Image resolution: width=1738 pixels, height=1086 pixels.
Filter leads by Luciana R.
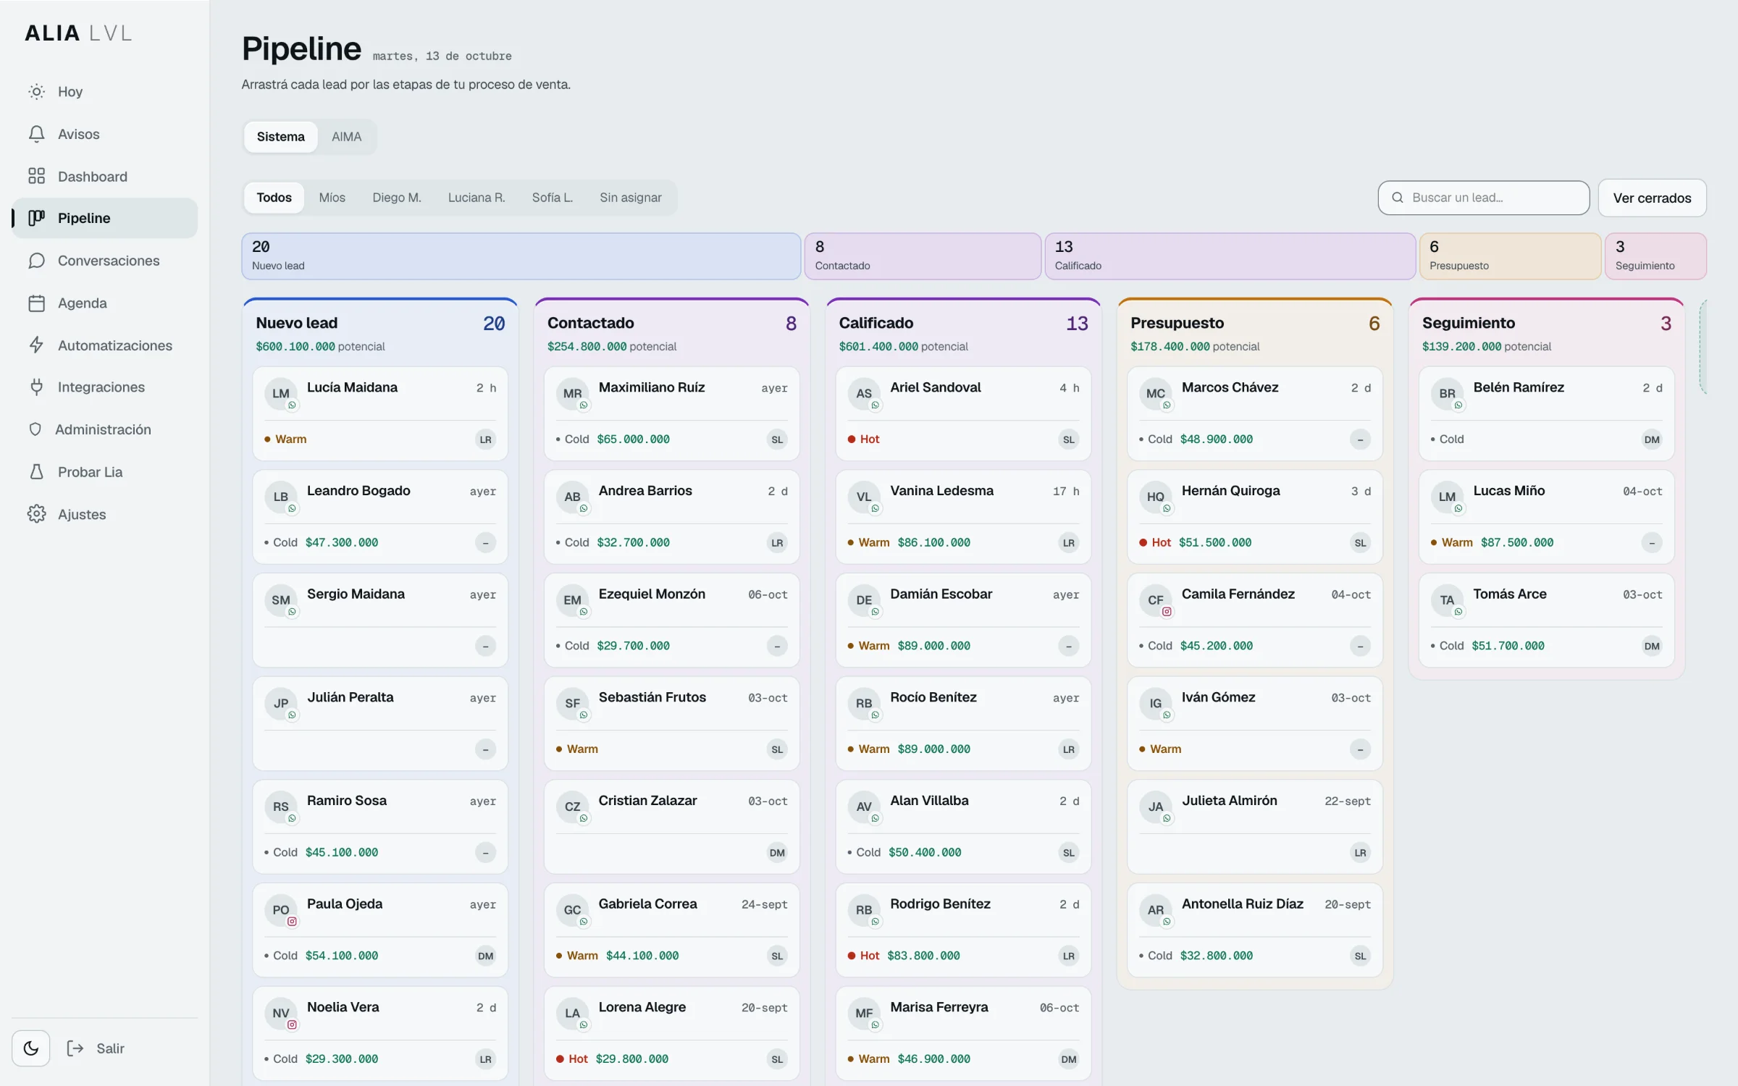(x=477, y=198)
